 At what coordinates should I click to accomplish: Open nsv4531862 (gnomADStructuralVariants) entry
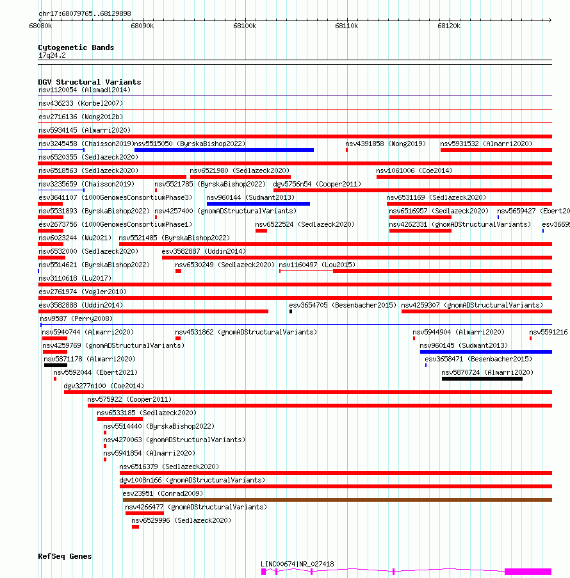pyautogui.click(x=246, y=332)
